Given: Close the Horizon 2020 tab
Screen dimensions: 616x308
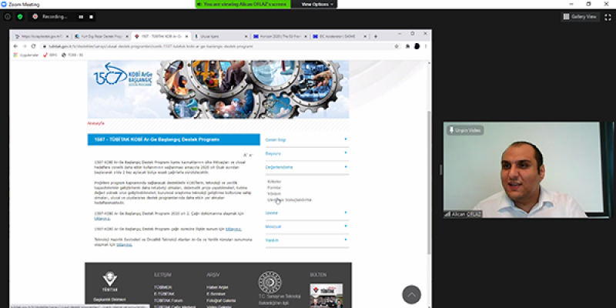Looking at the screenshot, I should tap(305, 36).
